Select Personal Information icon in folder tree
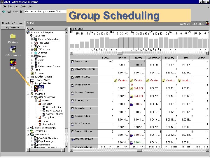This screenshot has height=158, width=210. coord(36,39)
